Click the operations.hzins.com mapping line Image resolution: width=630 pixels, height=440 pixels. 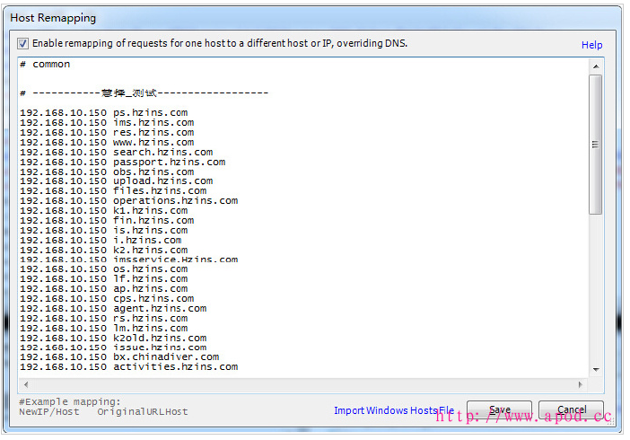pyautogui.click(x=128, y=201)
